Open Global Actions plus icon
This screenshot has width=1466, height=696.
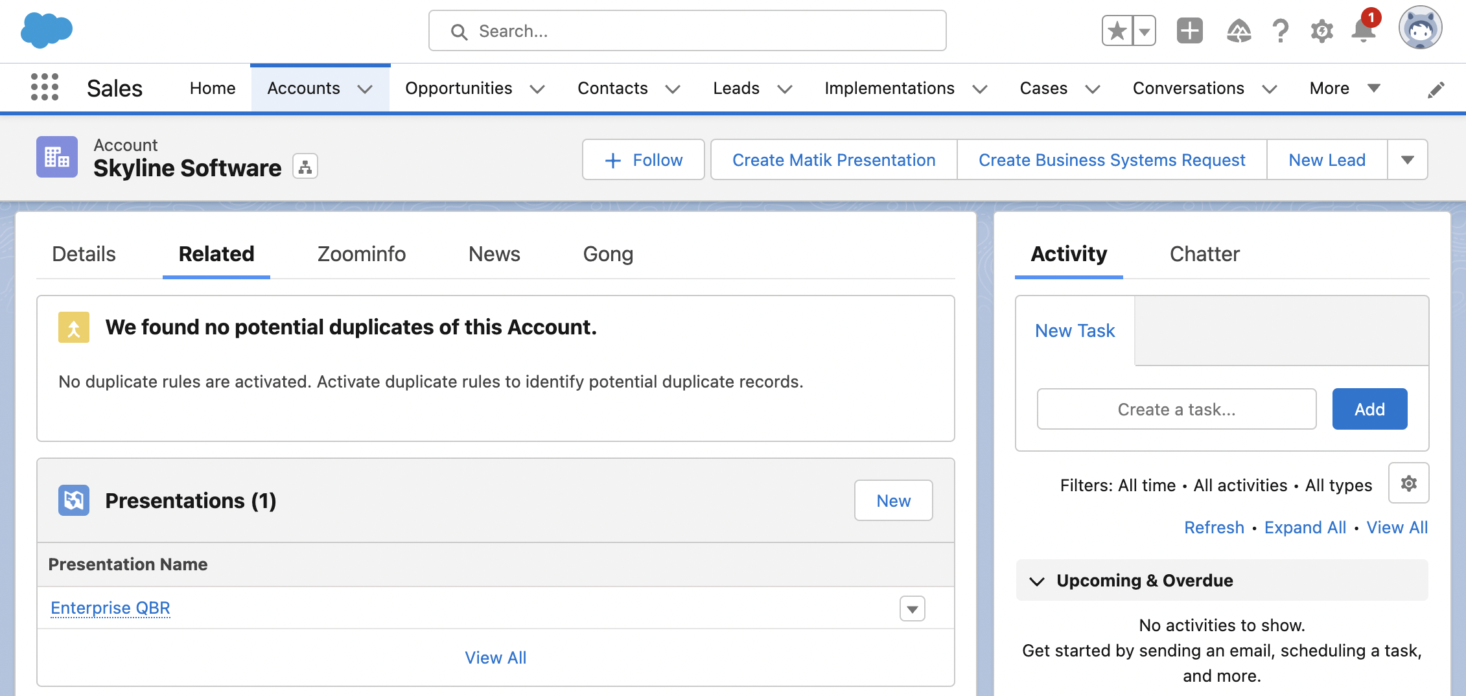click(x=1189, y=30)
